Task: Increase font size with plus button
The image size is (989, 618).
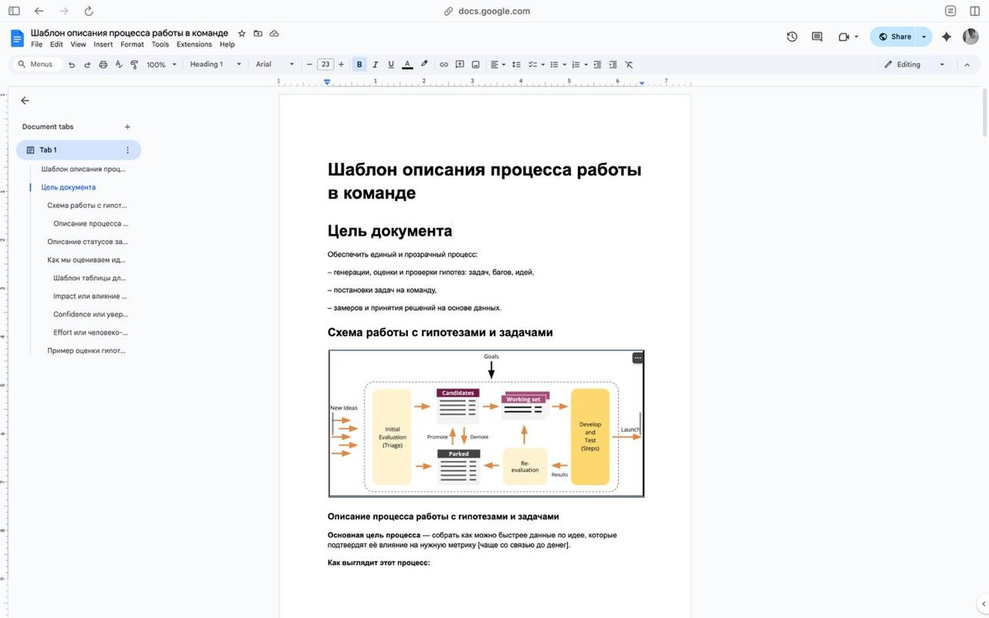Action: pyautogui.click(x=341, y=64)
